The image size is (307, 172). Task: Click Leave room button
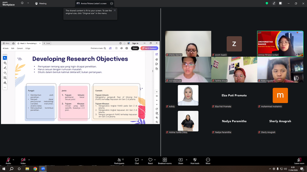tap(299, 161)
